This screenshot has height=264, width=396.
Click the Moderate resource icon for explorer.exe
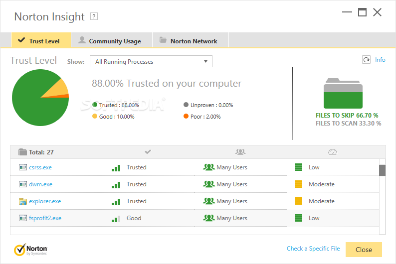(299, 201)
